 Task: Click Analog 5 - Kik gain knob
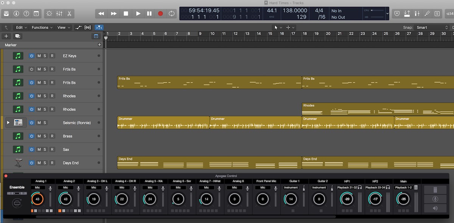coord(150,199)
